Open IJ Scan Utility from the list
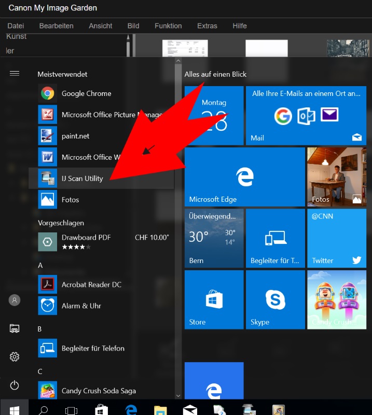Image resolution: width=372 pixels, height=415 pixels. coord(82,178)
